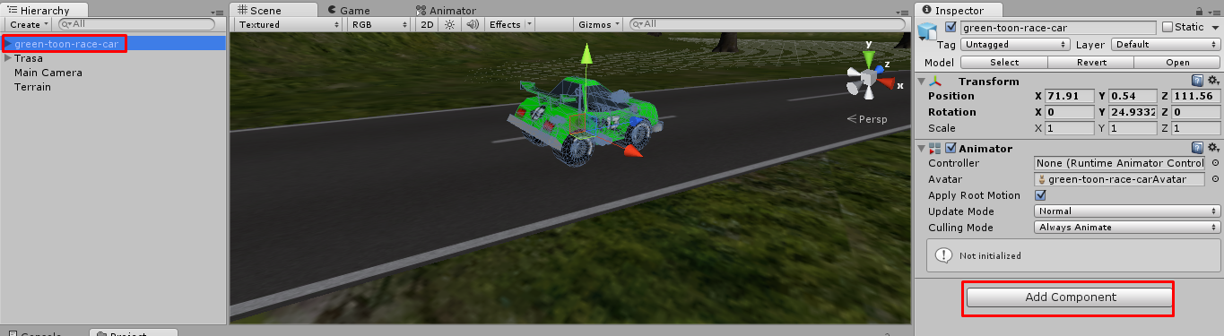1224x336 pixels.
Task: Click the Animator component icon
Action: point(935,149)
